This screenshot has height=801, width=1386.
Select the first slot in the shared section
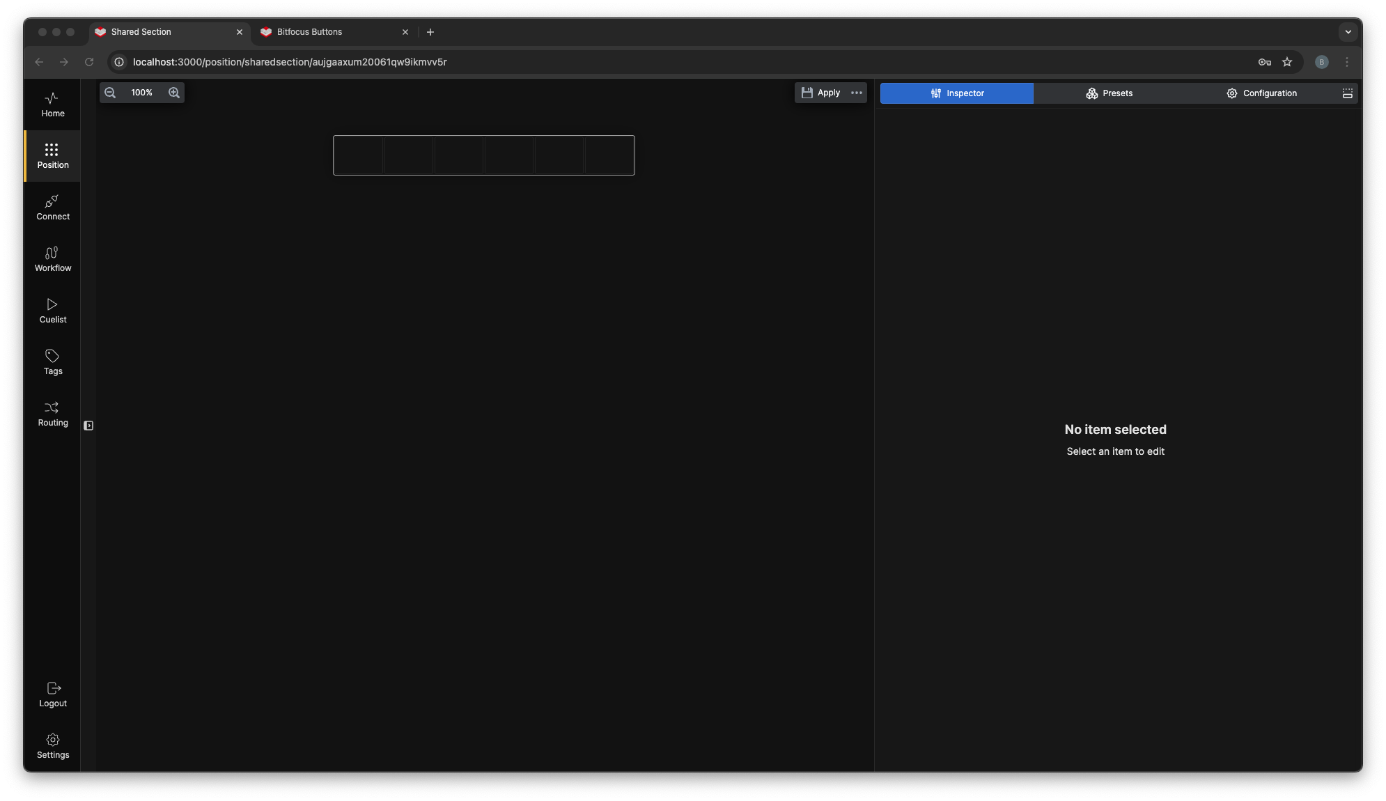coord(359,155)
